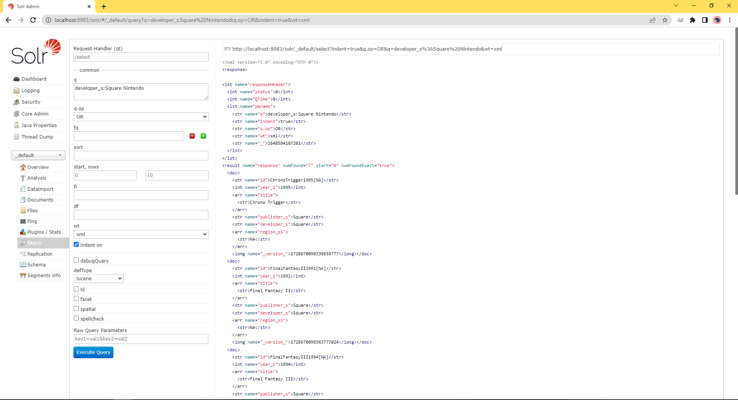
Task: Click the Plugins / Stats link
Action: [x=44, y=232]
